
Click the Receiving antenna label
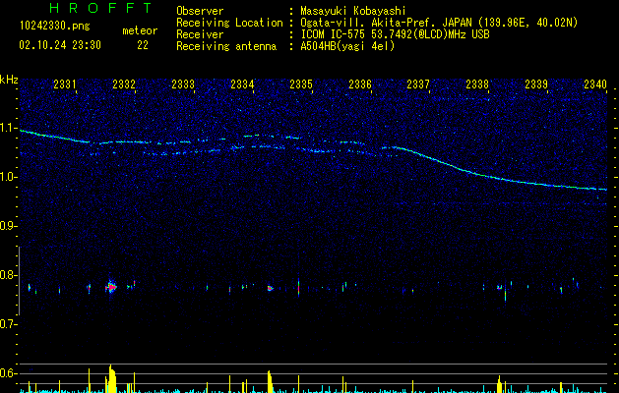[x=226, y=46]
